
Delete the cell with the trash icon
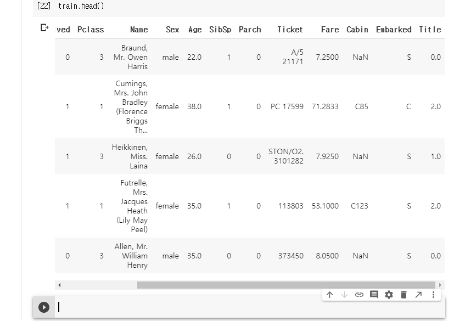403,295
